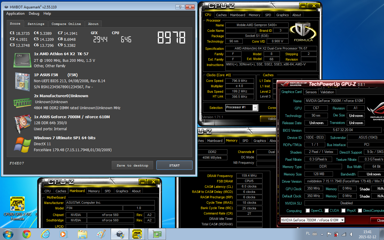Tick the DirectCompute checkbox in GPU-Z
This screenshot has width=384, height=240.
click(360, 211)
